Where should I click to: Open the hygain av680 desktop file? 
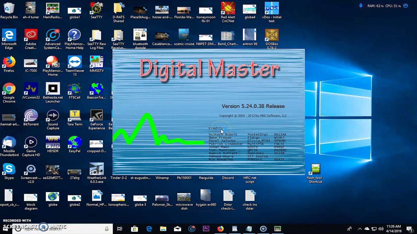click(x=206, y=198)
